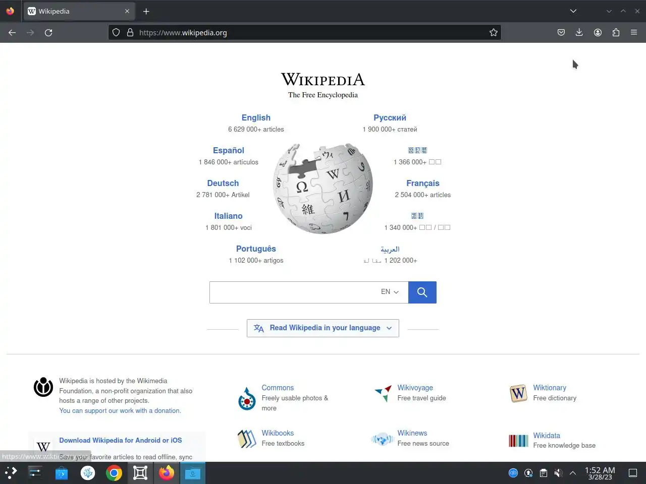
Task: Open the file manager in taskbar
Action: pos(193,473)
